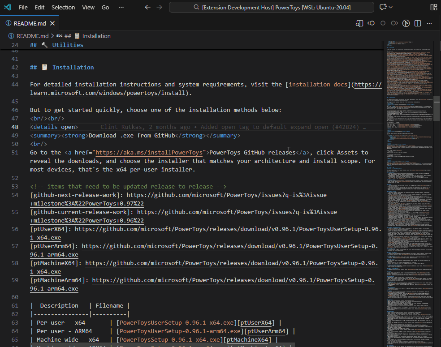Screen dimensions: 441x347
Task: Click the back navigation arrow
Action: [148, 7]
